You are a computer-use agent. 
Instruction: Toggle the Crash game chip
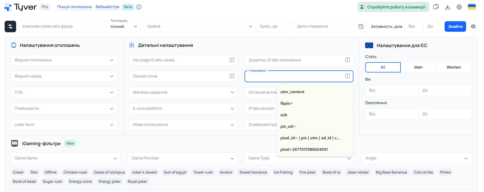(x=18, y=172)
